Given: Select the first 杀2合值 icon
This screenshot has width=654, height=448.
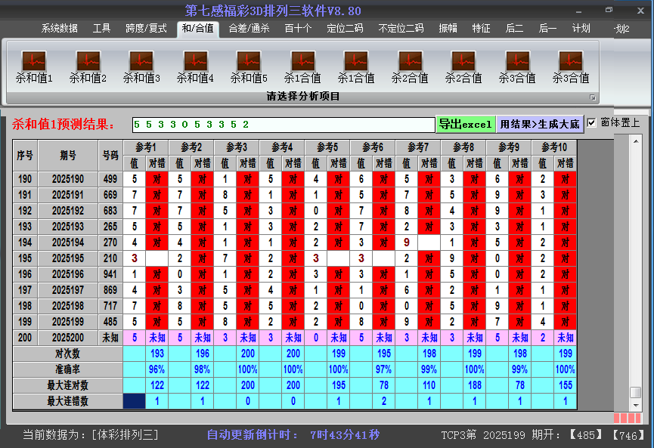Looking at the screenshot, I should click(x=410, y=66).
